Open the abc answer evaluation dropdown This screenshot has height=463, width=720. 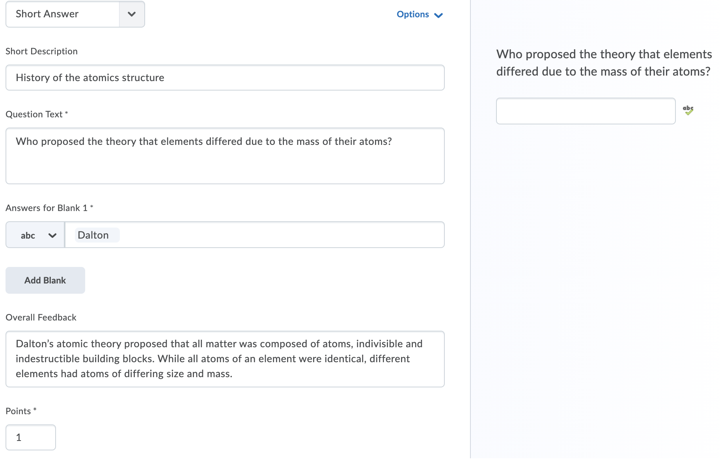click(35, 235)
